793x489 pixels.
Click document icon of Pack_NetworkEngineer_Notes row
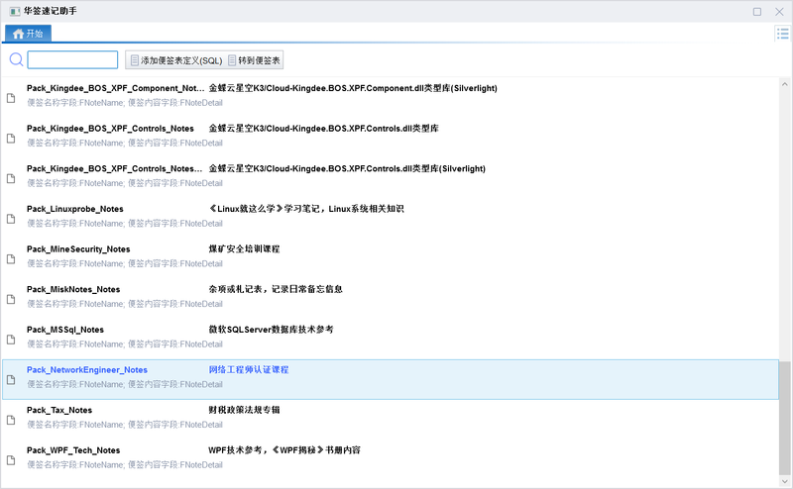11,380
